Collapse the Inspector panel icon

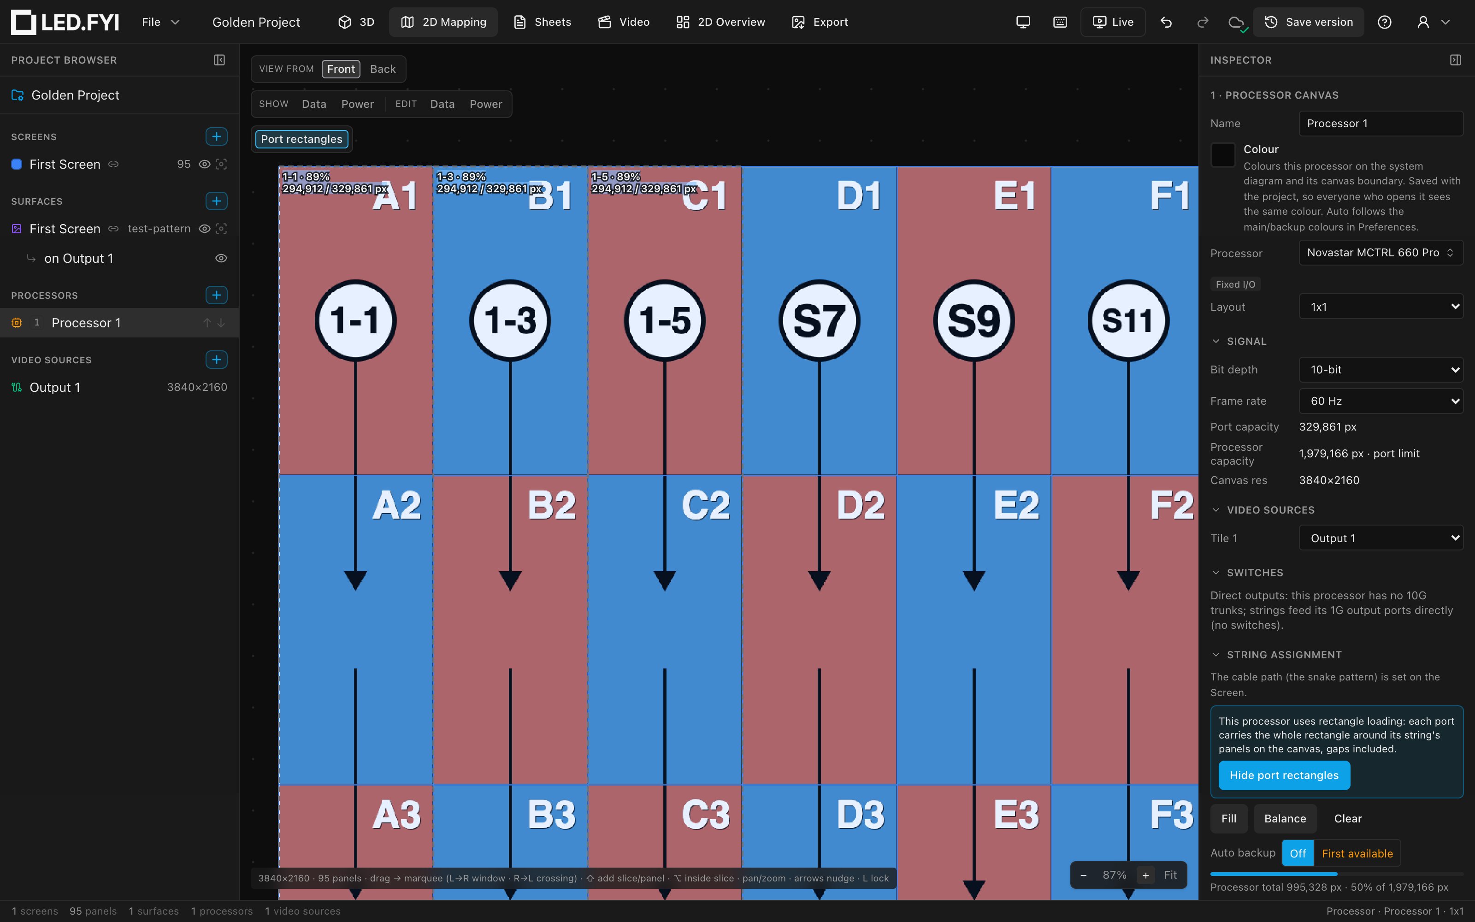[1456, 60]
